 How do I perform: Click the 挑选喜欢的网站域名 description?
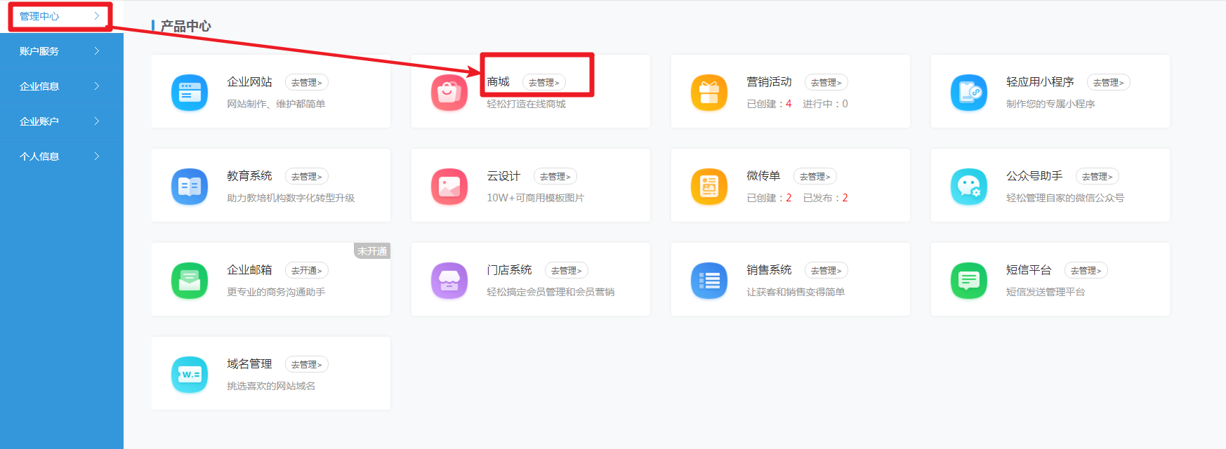[271, 386]
